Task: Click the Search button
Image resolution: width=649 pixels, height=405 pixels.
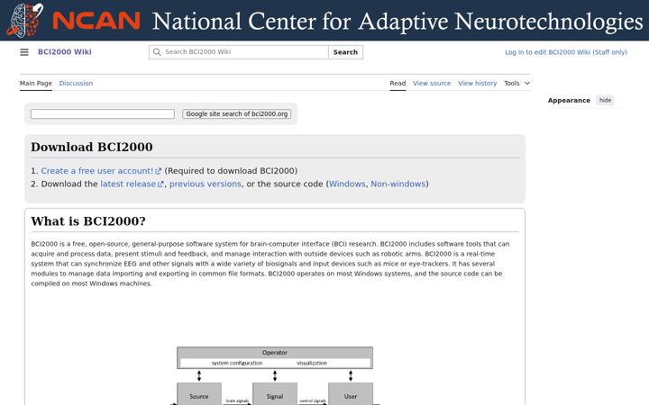Action: 345,52
